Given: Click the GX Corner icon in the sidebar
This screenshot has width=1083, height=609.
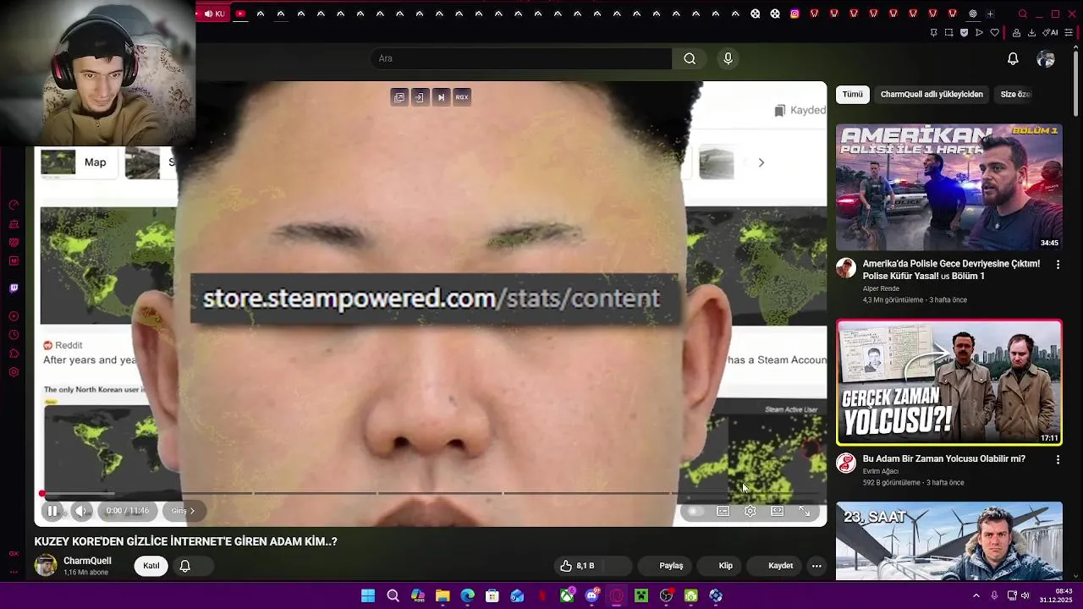Looking at the screenshot, I should 14,553.
